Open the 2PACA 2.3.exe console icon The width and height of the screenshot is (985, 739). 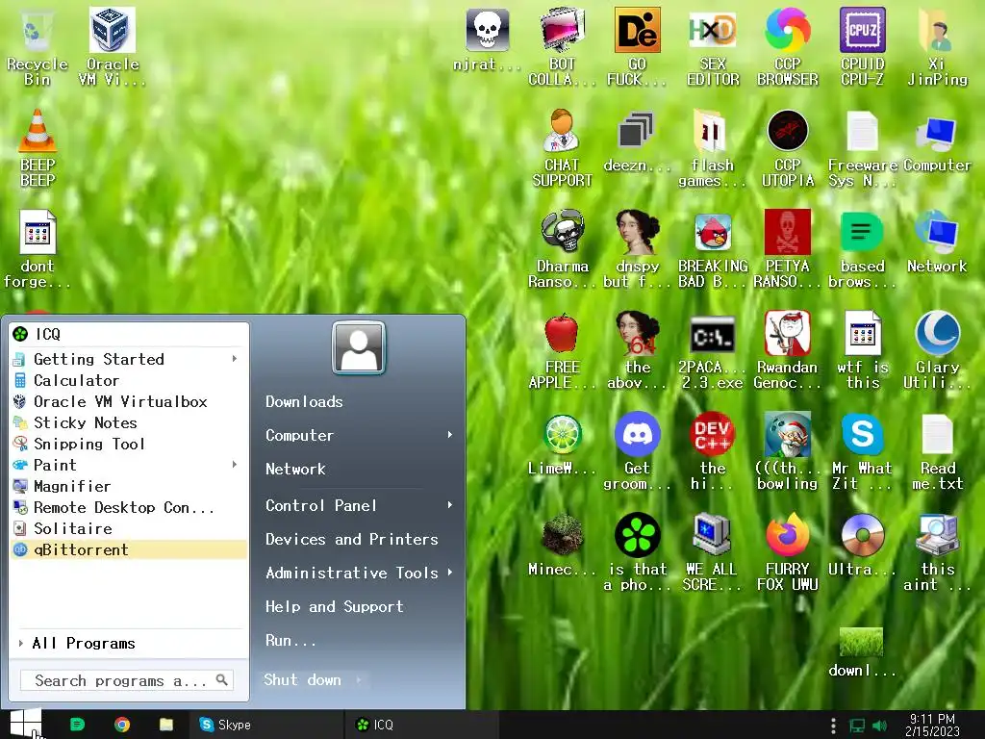click(713, 335)
